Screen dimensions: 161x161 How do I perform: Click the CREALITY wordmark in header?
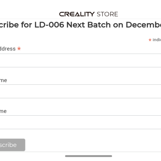tap(77, 14)
